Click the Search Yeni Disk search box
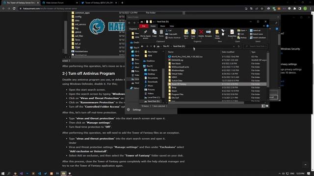The width and height of the screenshot is (314, 176). tap(255, 46)
